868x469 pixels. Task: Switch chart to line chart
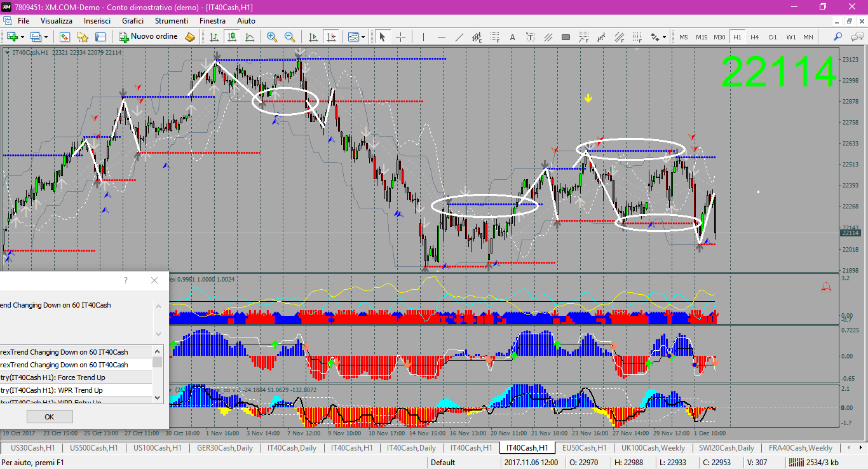coord(250,37)
